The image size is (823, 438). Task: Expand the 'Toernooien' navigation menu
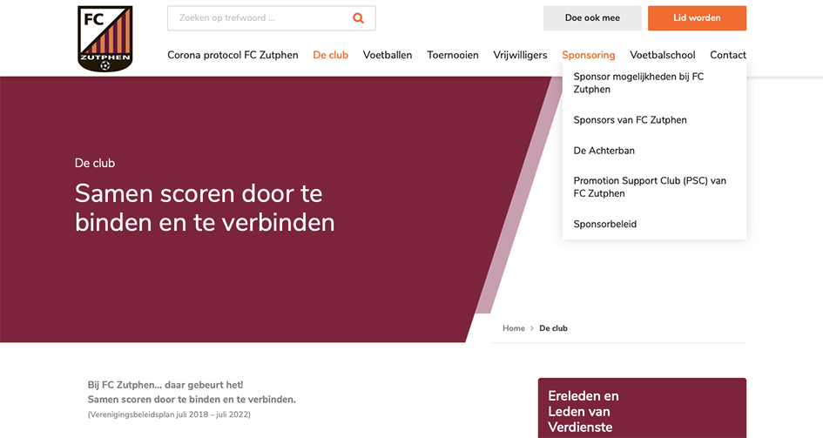[453, 55]
